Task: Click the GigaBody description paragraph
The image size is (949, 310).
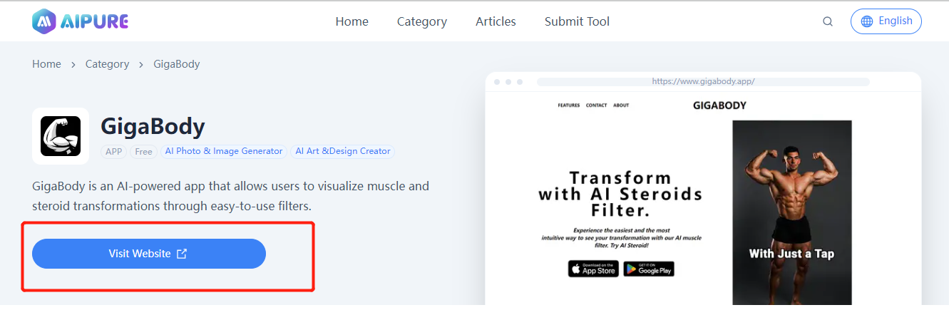Action: [x=231, y=196]
